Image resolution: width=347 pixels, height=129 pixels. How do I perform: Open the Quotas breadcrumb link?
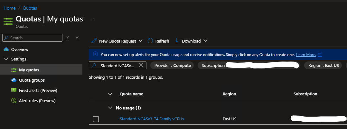30,8
